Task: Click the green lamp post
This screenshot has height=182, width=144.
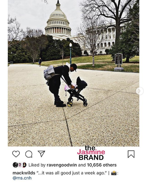Action: point(70,53)
